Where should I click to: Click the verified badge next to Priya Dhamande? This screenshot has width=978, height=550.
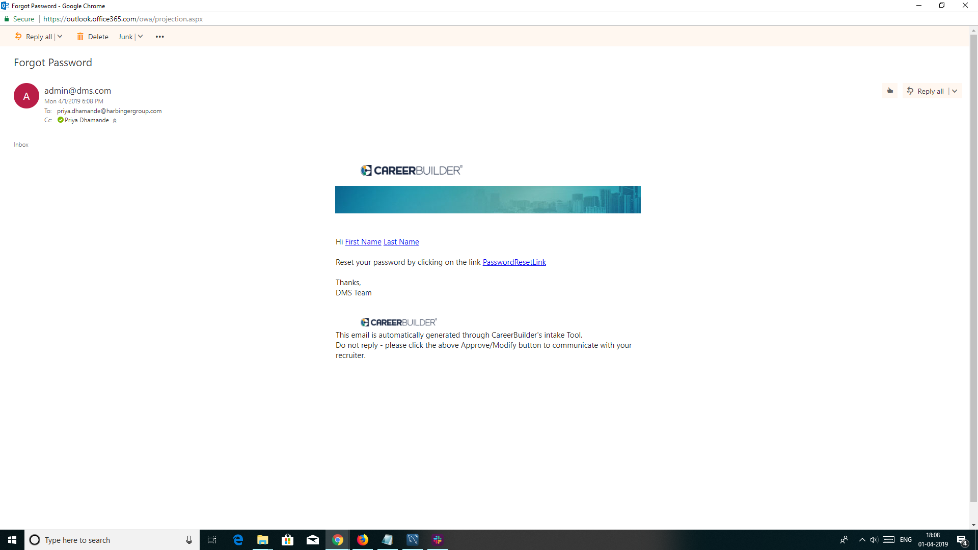60,120
